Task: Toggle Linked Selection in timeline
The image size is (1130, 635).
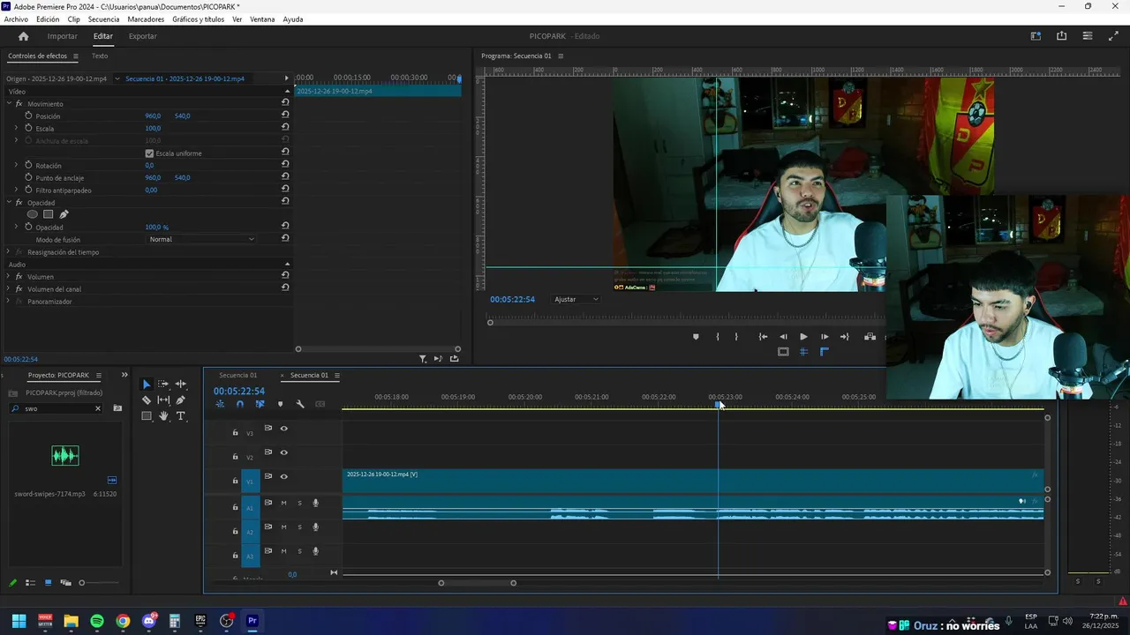Action: [260, 404]
